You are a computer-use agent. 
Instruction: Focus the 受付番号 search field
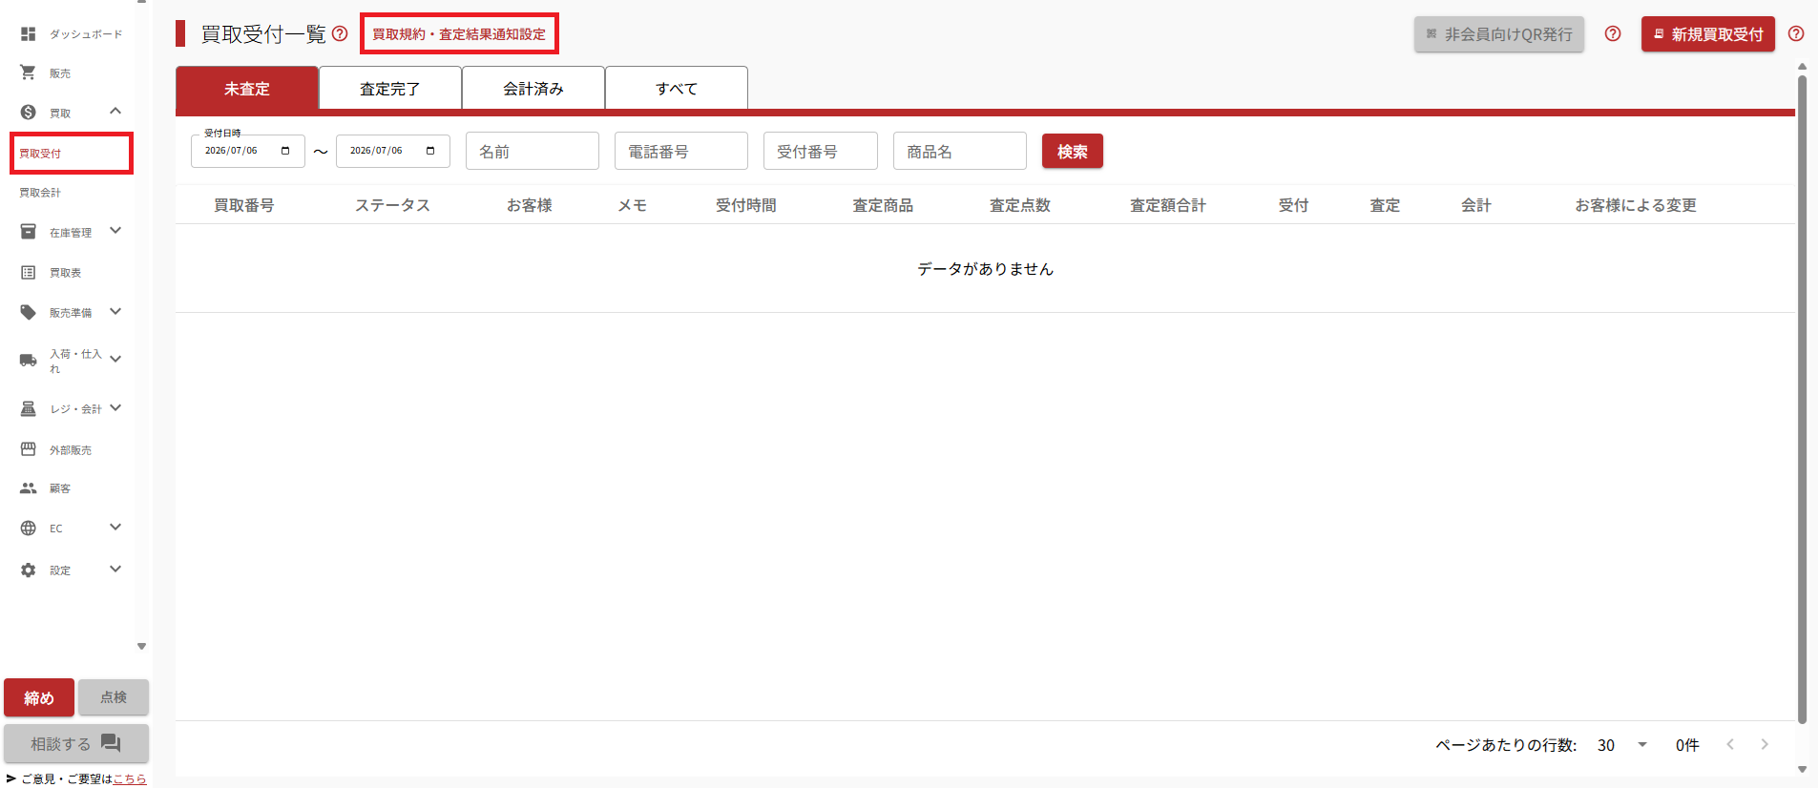821,151
